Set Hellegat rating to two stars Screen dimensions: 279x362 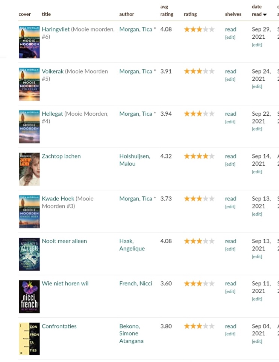click(193, 114)
